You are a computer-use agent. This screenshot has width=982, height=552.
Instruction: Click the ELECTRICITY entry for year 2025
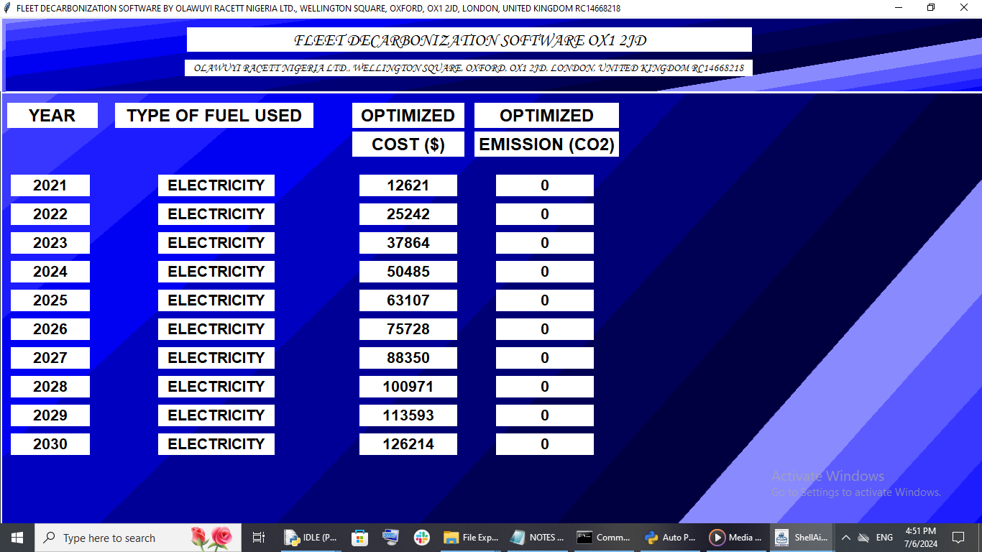click(x=216, y=300)
